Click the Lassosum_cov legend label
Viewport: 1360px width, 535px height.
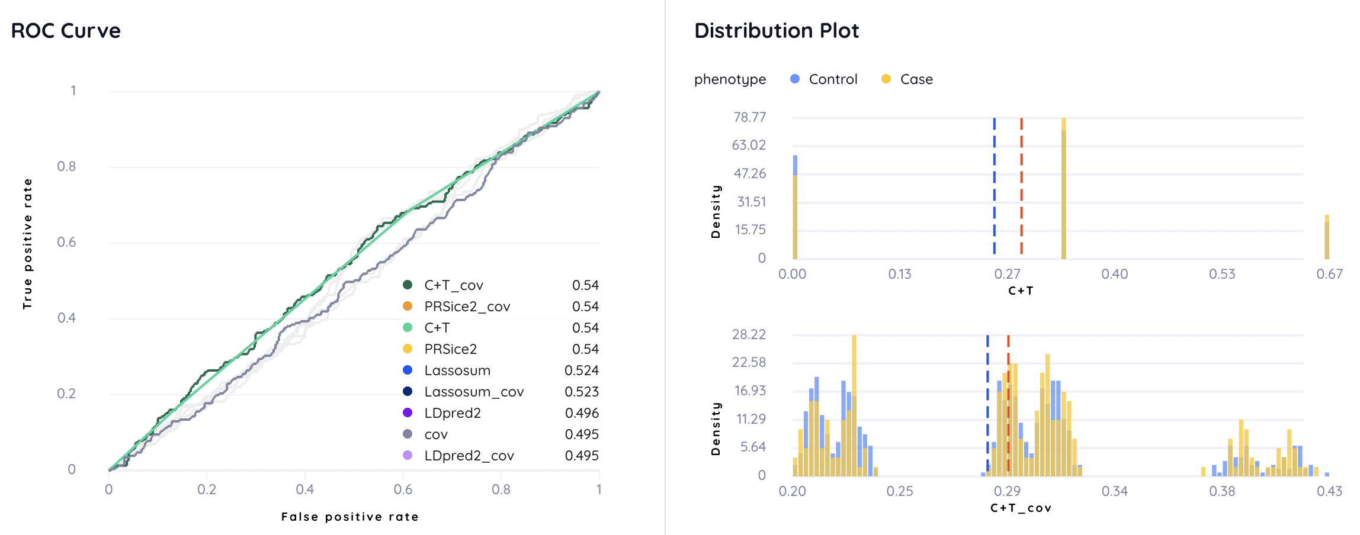coord(474,392)
